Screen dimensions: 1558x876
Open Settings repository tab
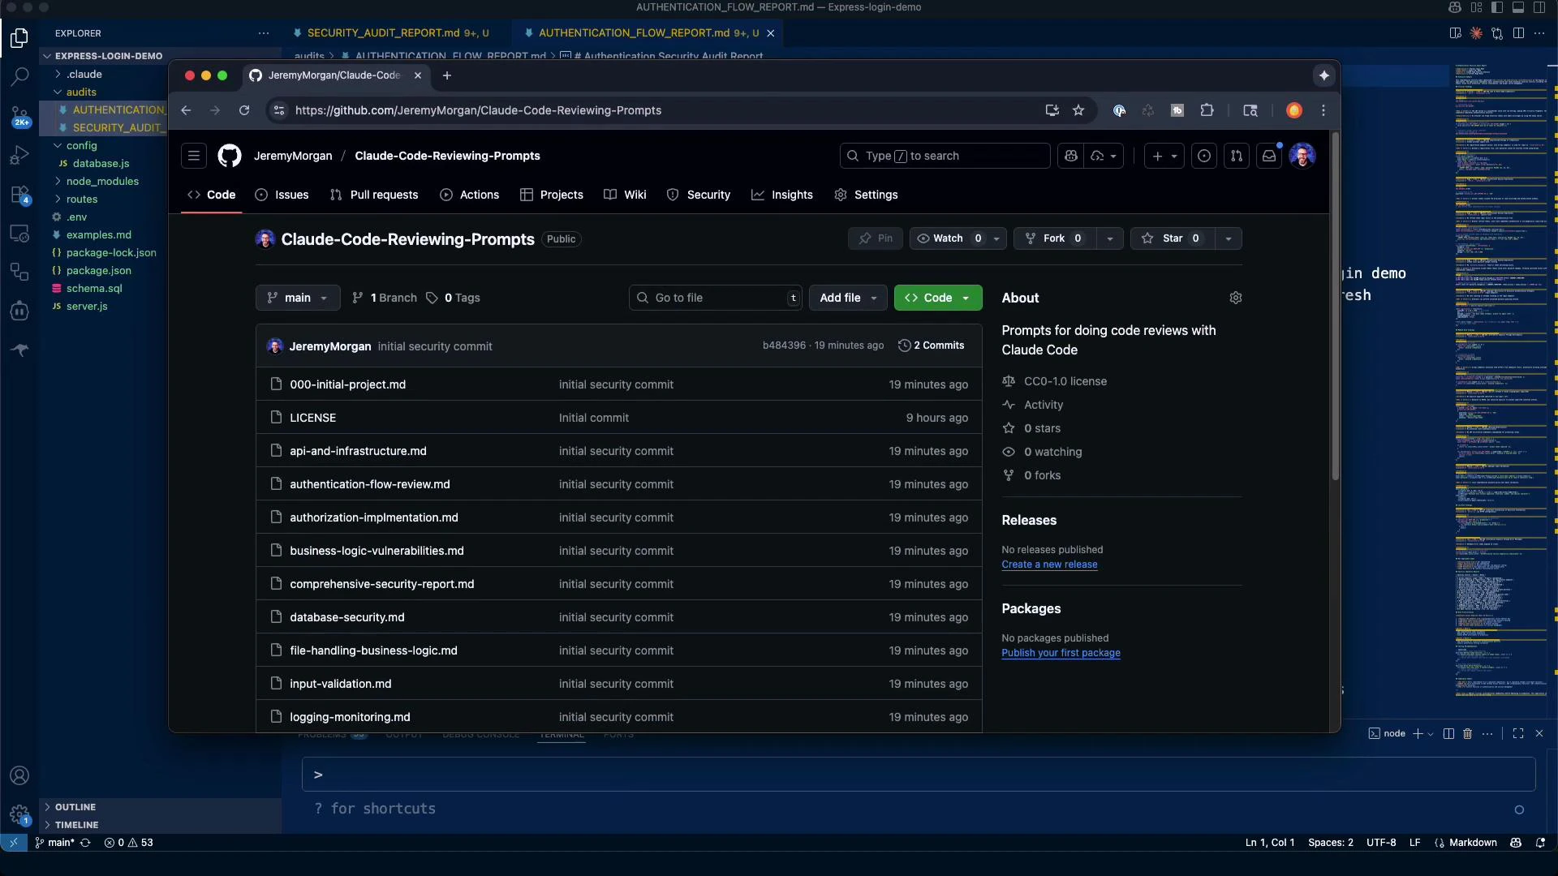(x=866, y=195)
